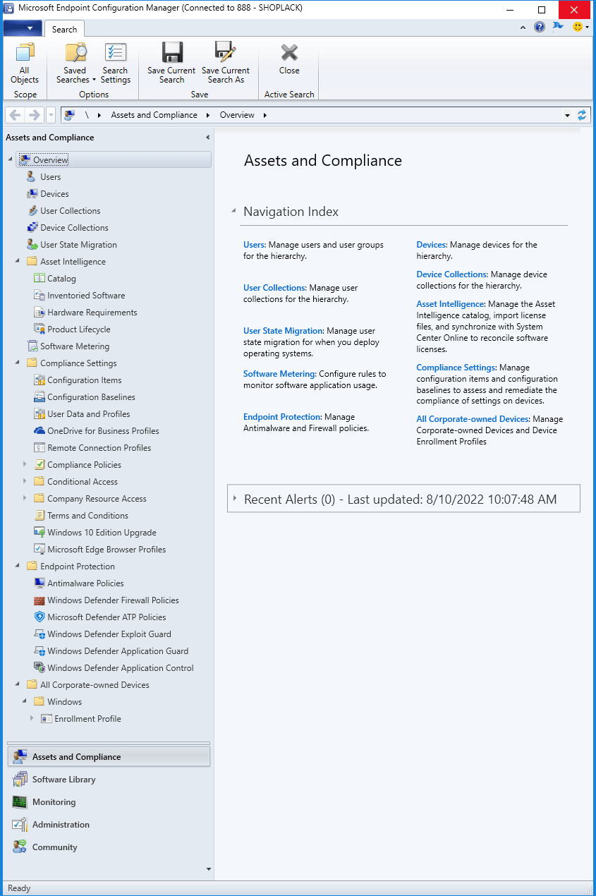Open the Saved Searches menu
Viewport: 596px width, 896px height.
(x=75, y=63)
